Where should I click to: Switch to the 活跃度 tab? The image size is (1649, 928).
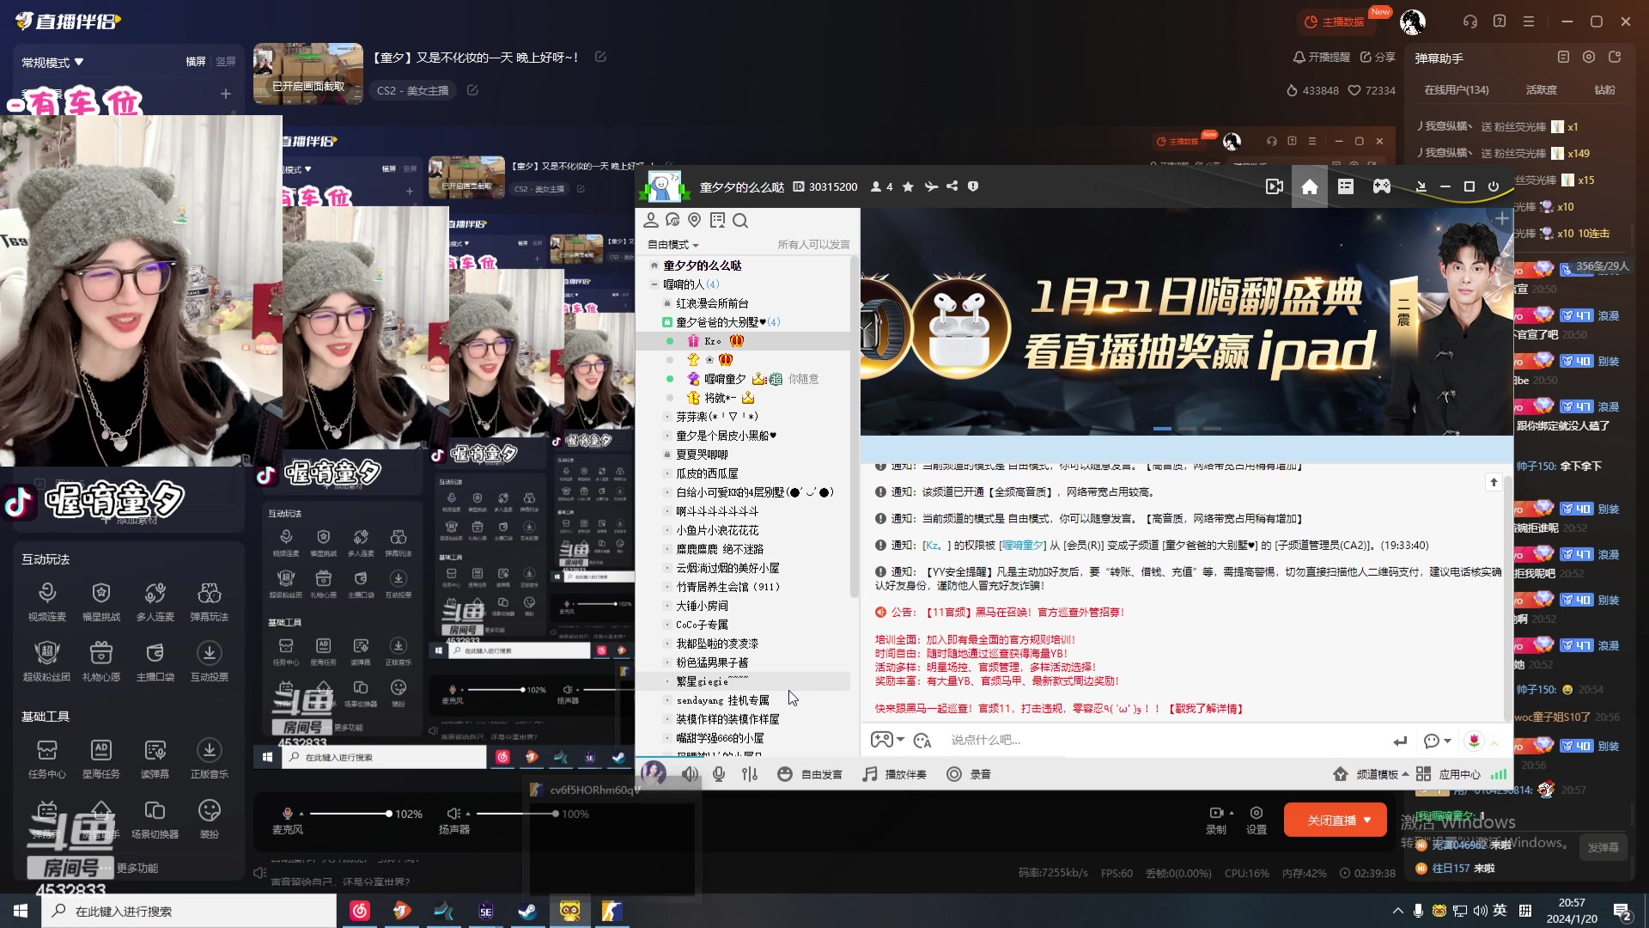(1542, 90)
